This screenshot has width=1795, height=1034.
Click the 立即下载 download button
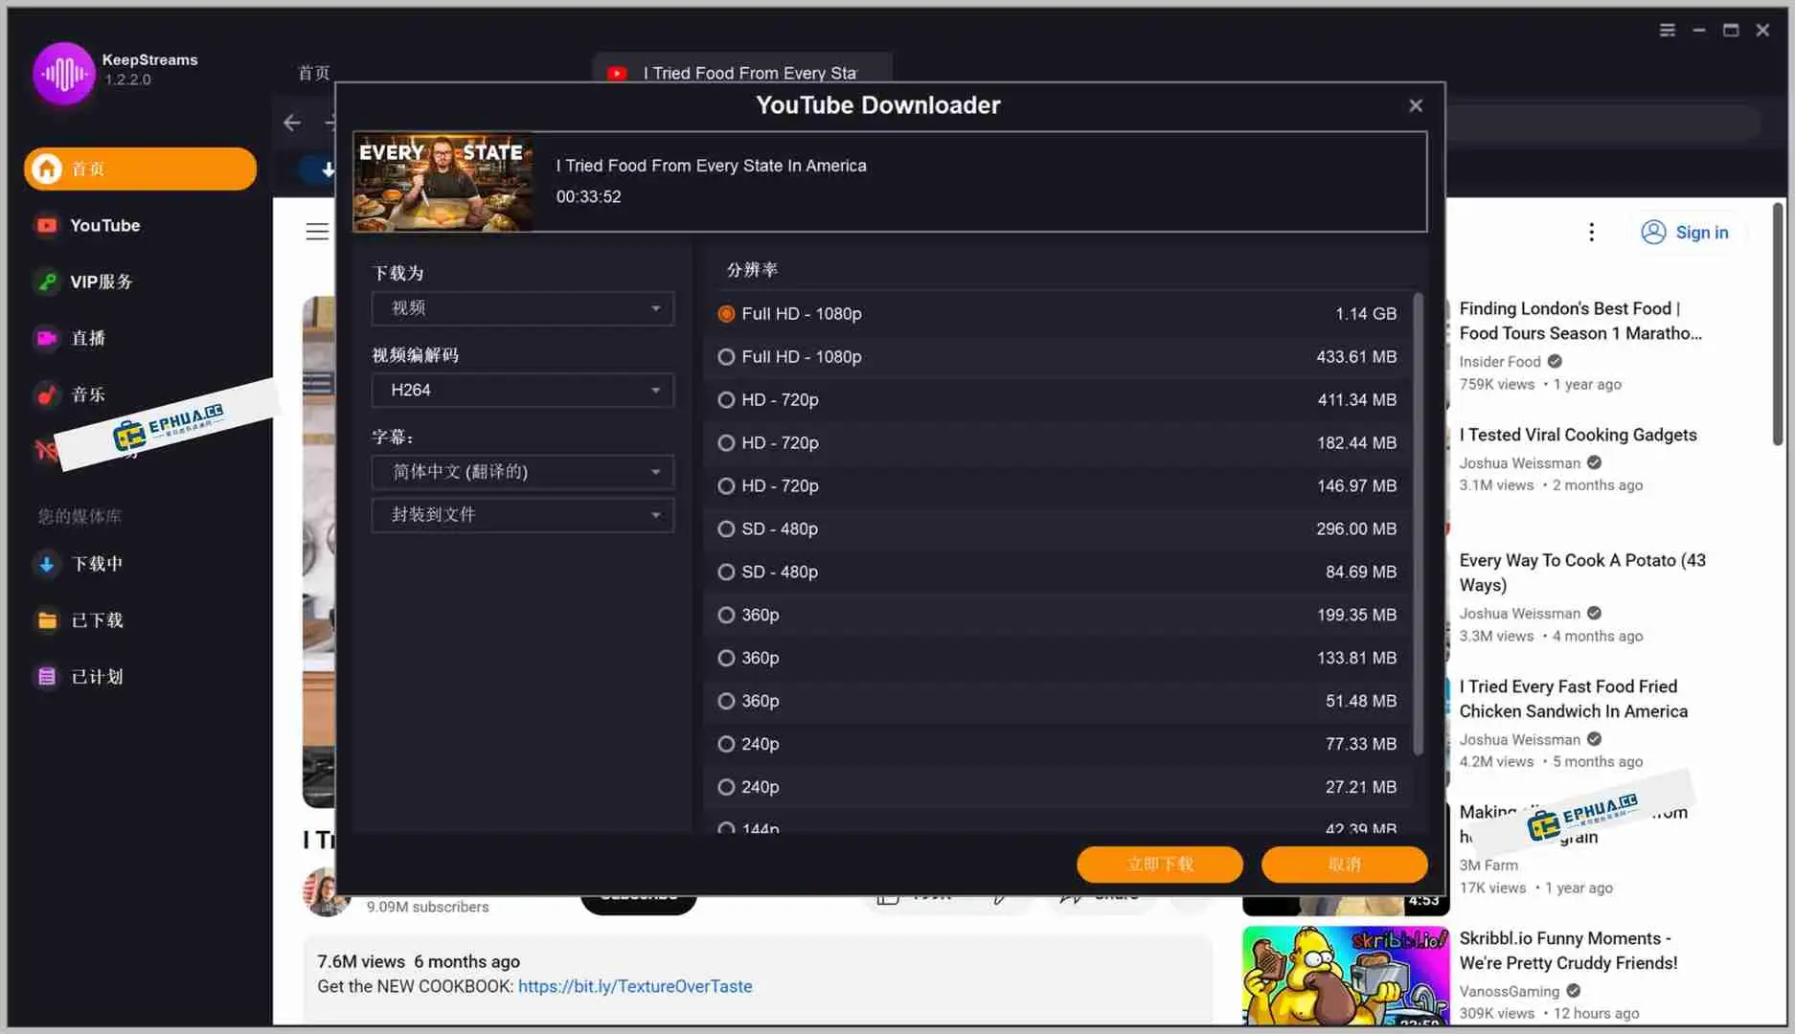pos(1159,864)
